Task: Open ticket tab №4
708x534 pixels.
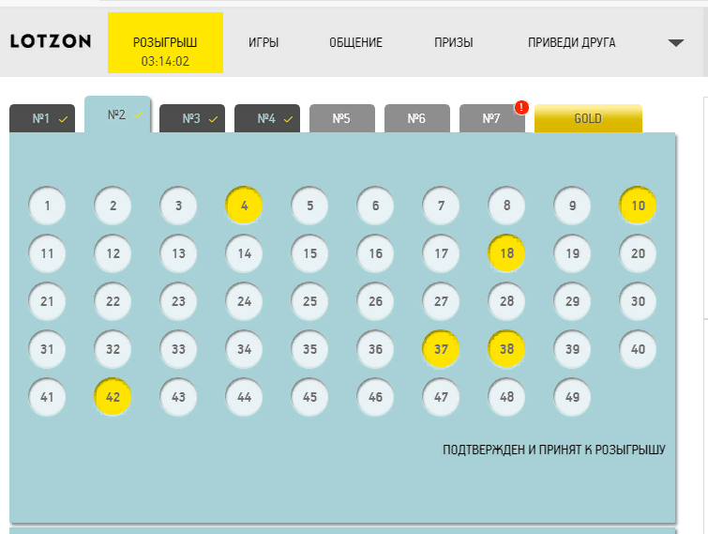Action: (x=267, y=118)
